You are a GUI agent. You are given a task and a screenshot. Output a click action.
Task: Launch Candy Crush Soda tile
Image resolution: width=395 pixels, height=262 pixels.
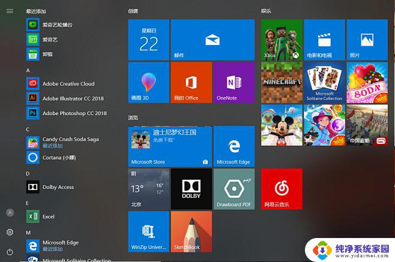point(367,83)
